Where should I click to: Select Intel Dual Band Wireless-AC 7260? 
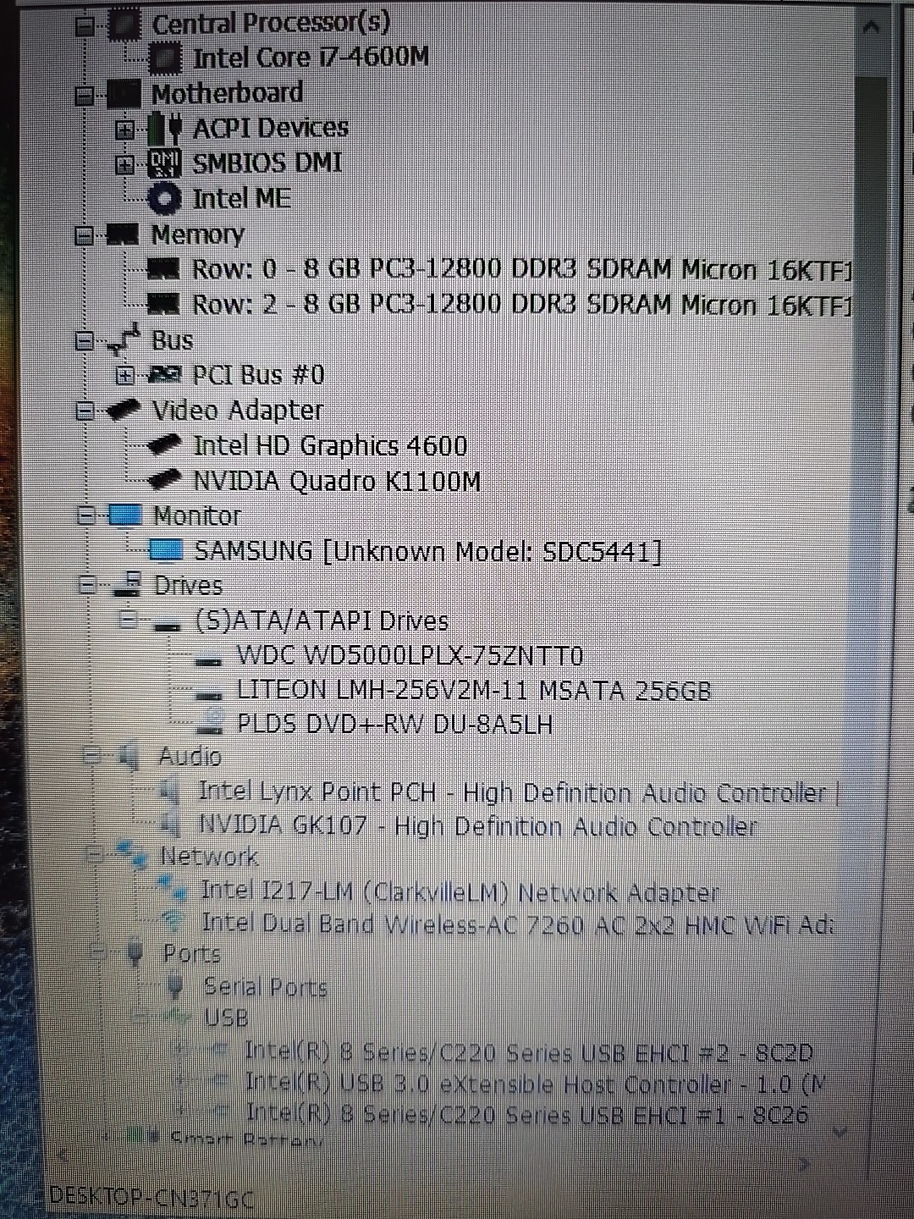pyautogui.click(x=517, y=924)
